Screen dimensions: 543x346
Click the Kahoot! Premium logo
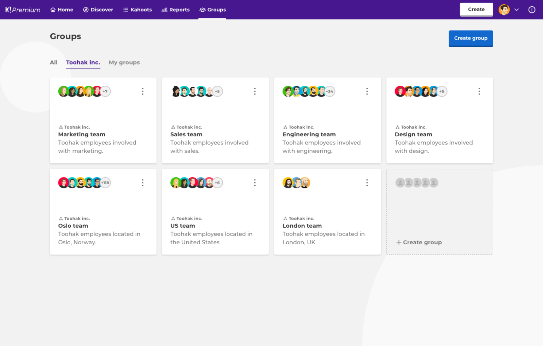[x=22, y=10]
